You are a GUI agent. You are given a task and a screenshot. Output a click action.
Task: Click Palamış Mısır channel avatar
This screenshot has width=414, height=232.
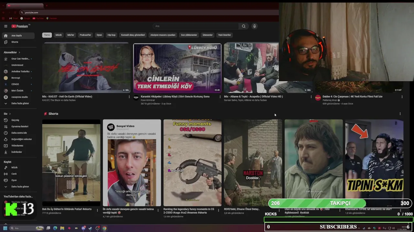click(x=318, y=98)
